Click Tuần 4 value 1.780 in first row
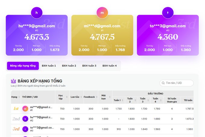 tap(157, 109)
